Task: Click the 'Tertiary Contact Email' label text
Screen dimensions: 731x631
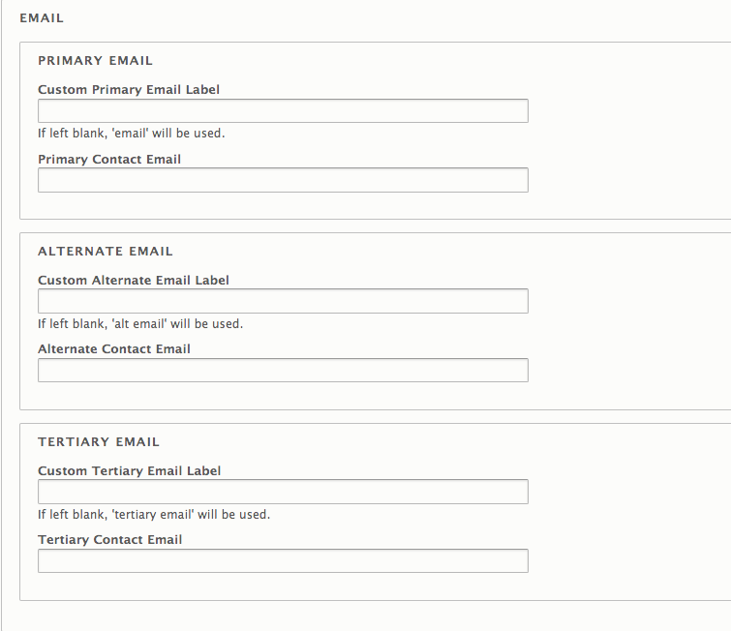Action: pos(110,540)
